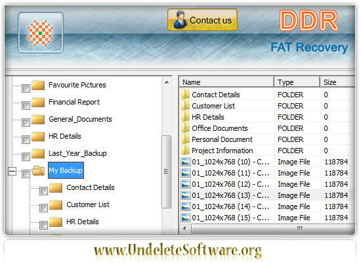
Task: Toggle checkbox beside General_Documents
Action: click(x=26, y=122)
